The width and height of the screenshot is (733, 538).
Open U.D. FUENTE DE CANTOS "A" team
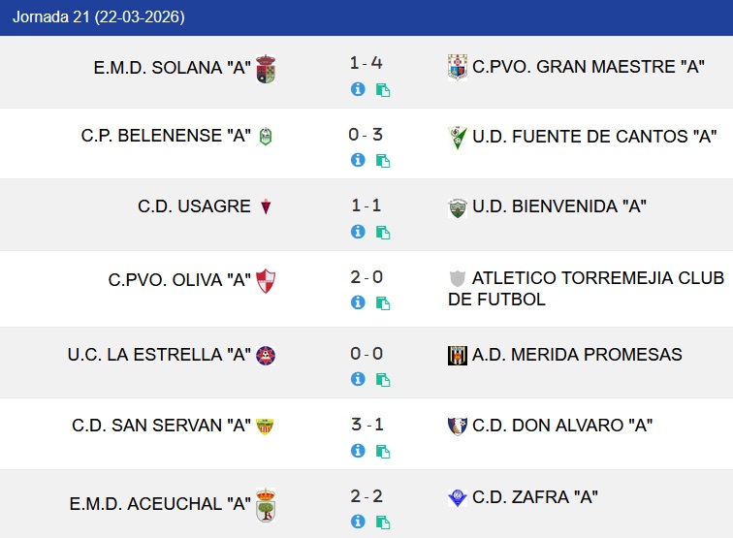(594, 137)
